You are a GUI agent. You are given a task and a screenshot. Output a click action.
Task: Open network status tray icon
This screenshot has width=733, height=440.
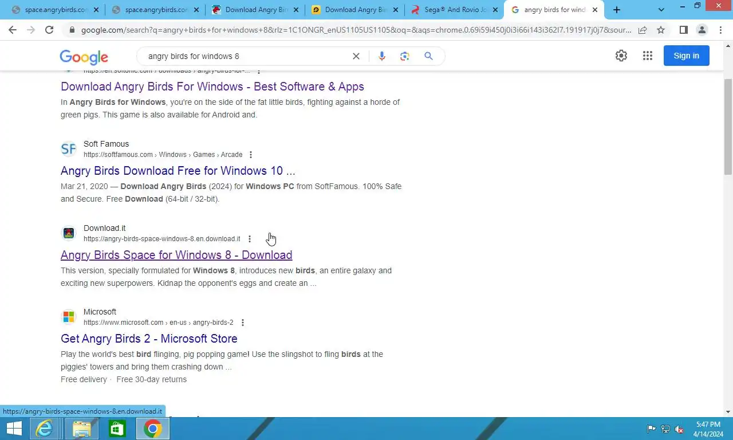[x=665, y=429]
